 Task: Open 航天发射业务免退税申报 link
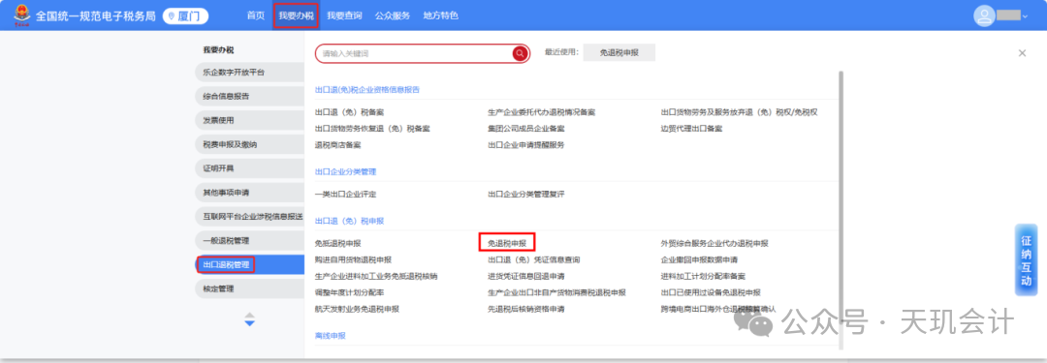point(357,309)
